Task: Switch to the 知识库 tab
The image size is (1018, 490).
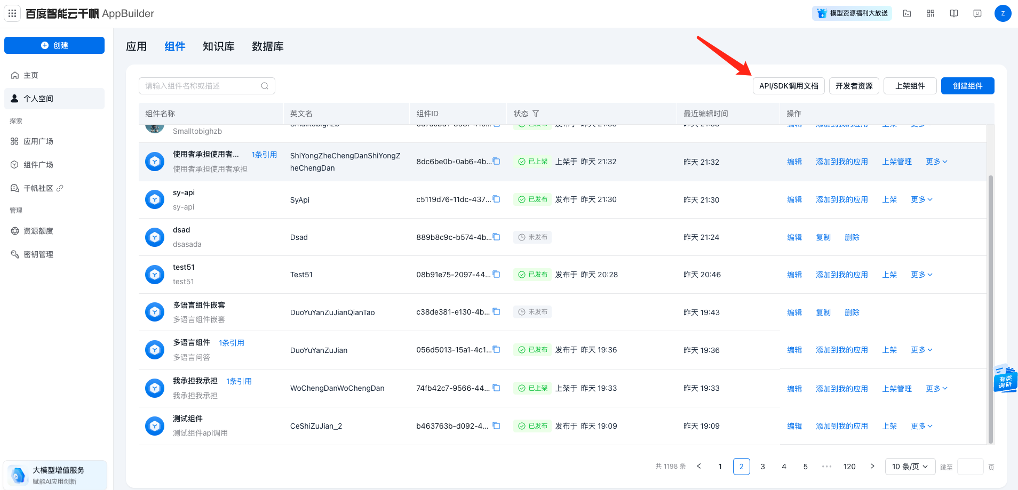Action: coord(219,46)
